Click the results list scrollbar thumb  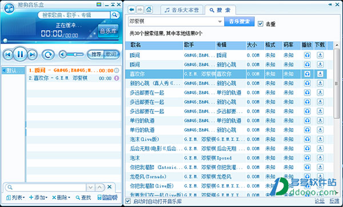tap(337, 83)
